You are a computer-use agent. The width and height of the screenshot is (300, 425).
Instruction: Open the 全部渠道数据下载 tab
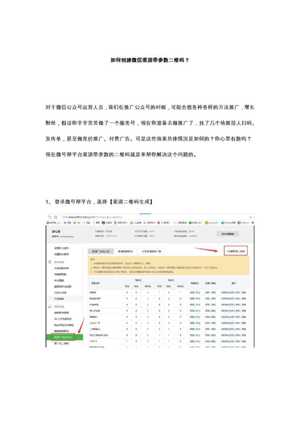pyautogui.click(x=151, y=251)
